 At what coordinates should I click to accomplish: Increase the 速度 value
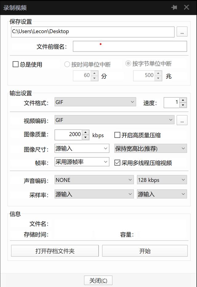[x=183, y=100]
